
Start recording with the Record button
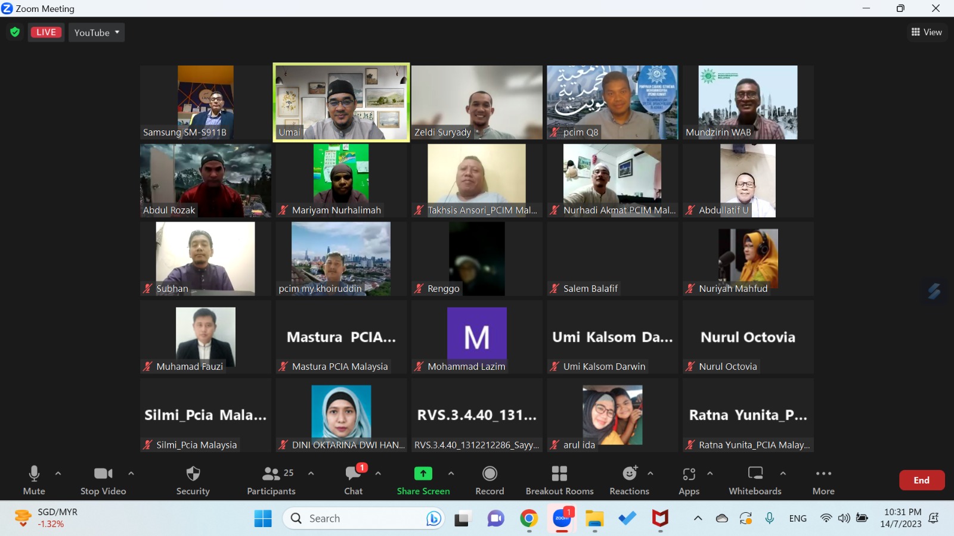[490, 480]
